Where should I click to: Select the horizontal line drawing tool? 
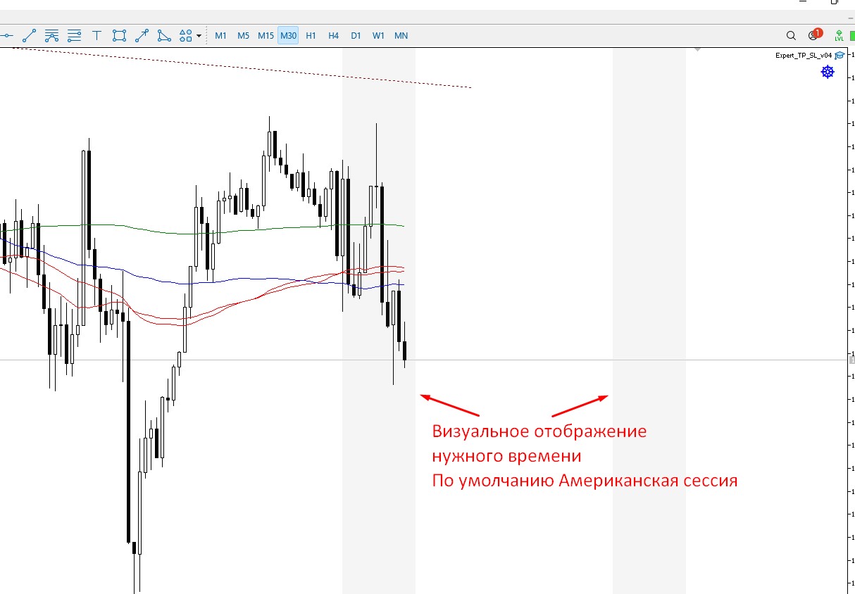[7, 35]
